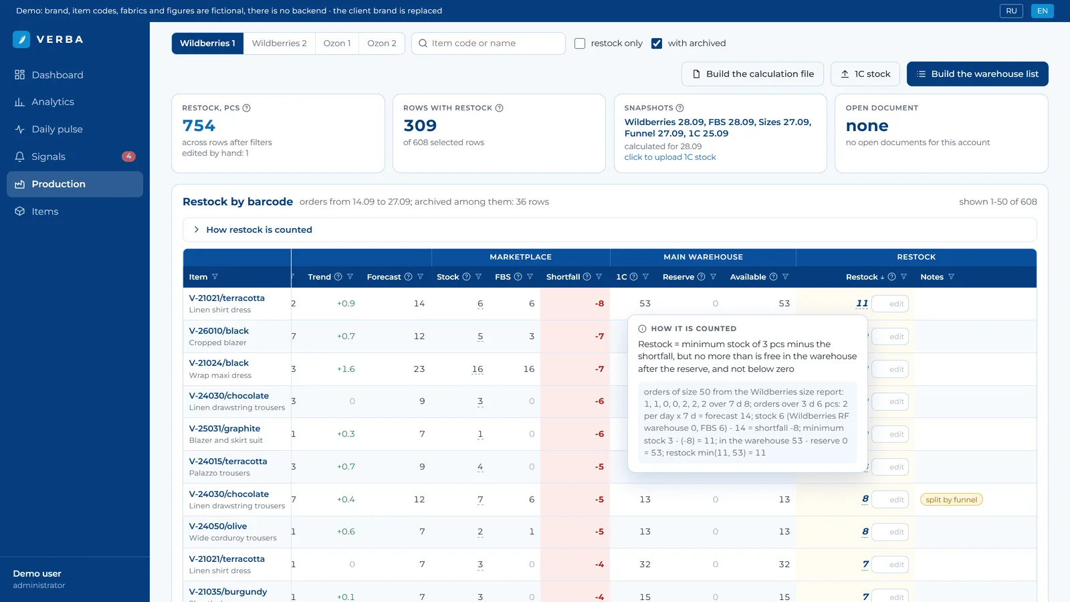The height and width of the screenshot is (602, 1070).
Task: Open the Item column filter
Action: click(215, 277)
